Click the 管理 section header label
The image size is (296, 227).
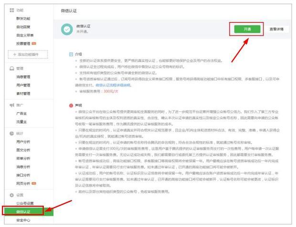click(x=20, y=69)
